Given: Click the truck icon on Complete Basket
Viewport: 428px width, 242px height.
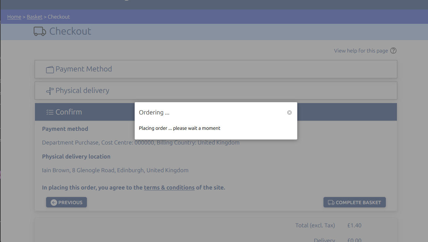Looking at the screenshot, I should pos(331,203).
